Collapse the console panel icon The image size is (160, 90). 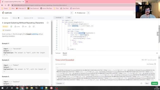click(157, 53)
